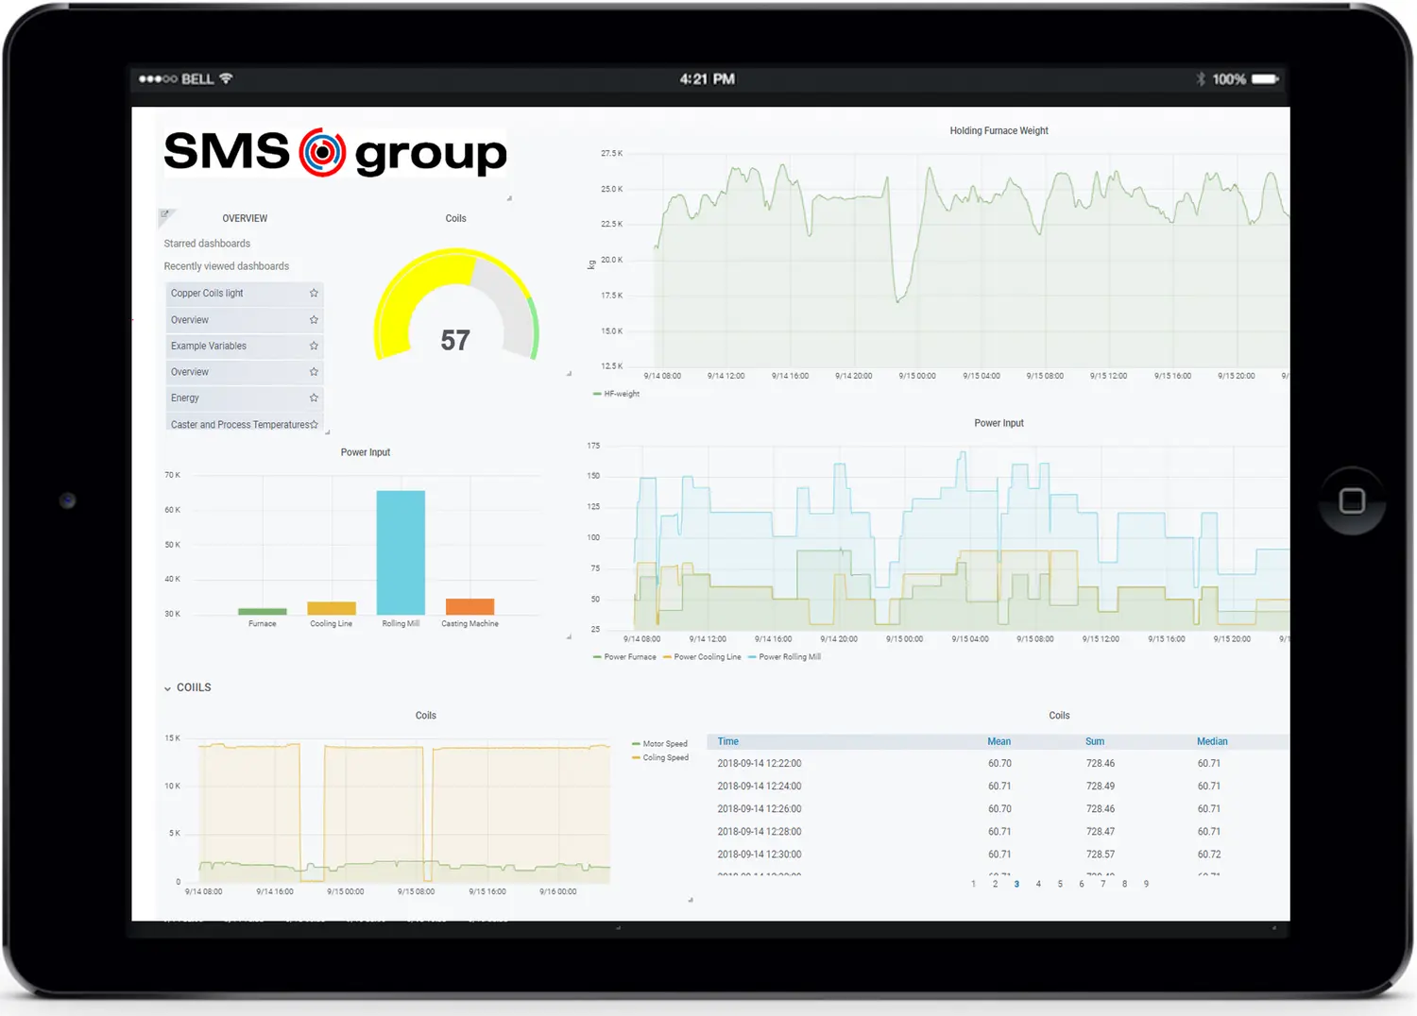Viewport: 1417px width, 1016px height.
Task: Click the SMS group logo
Action: (x=335, y=153)
